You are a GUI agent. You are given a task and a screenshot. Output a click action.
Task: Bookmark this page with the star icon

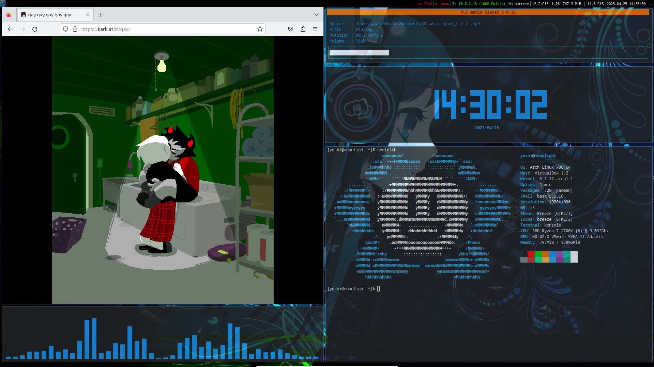tap(260, 29)
